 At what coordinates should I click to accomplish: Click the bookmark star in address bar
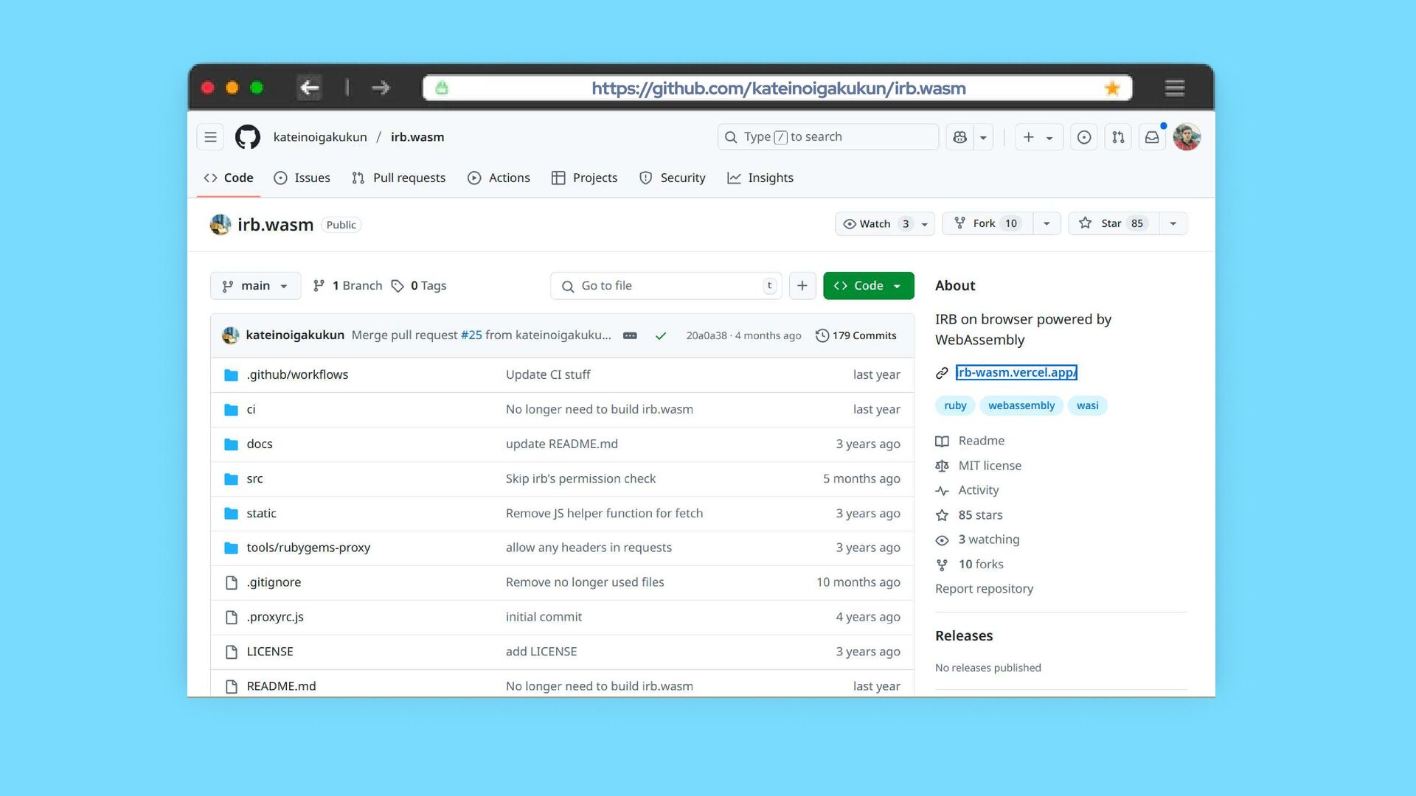point(1112,88)
